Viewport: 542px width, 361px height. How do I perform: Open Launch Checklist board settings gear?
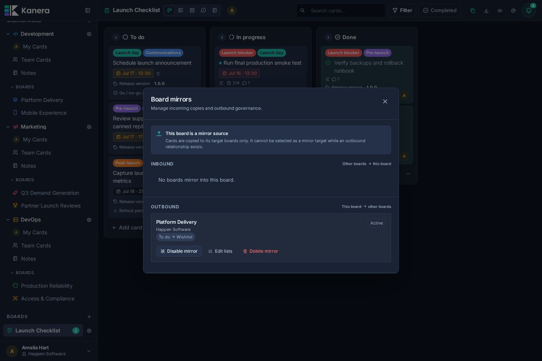[89, 331]
